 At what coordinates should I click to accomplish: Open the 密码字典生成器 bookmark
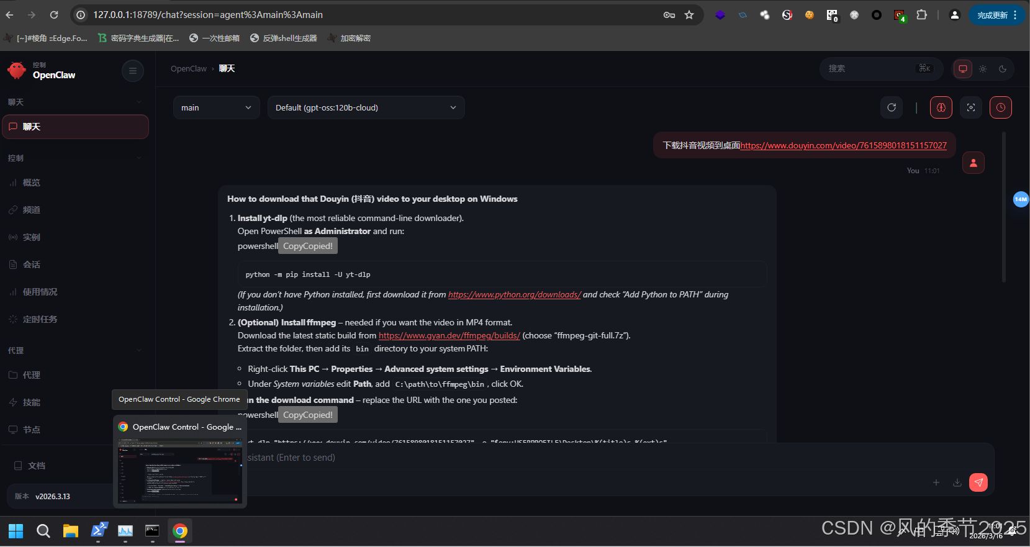click(138, 38)
